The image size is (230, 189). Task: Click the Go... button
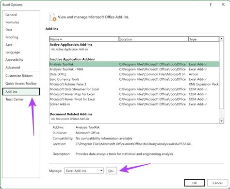click(x=111, y=171)
